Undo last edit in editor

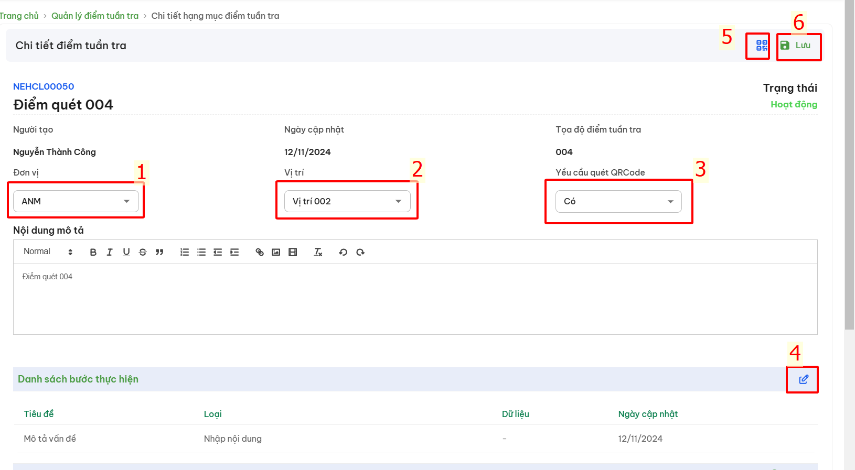coord(343,252)
